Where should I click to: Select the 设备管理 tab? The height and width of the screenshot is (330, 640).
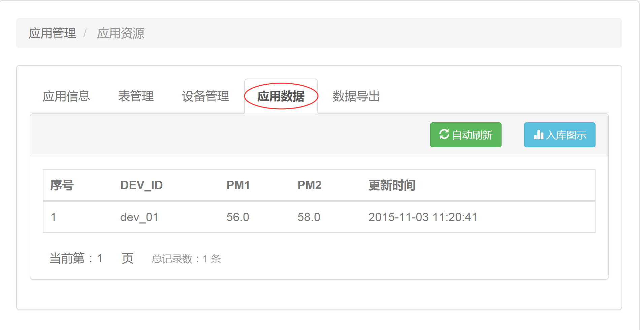[205, 96]
